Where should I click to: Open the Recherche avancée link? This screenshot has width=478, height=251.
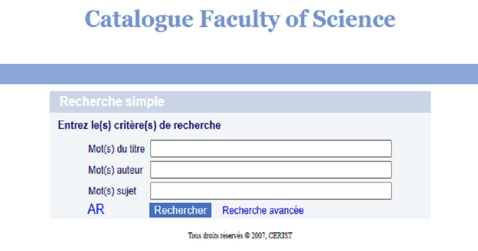click(263, 211)
